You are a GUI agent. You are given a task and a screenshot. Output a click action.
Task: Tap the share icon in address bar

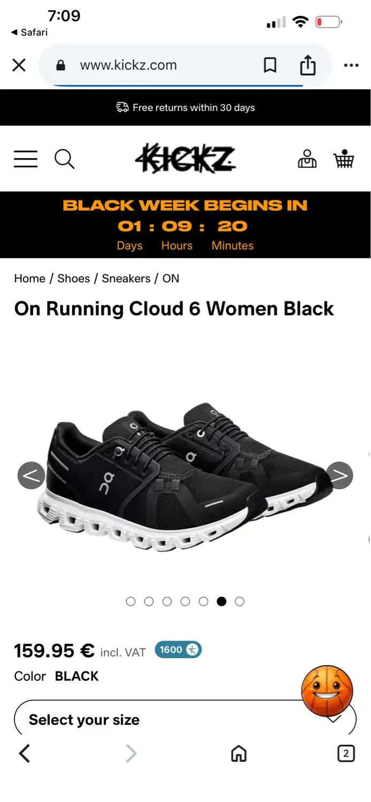(x=308, y=65)
